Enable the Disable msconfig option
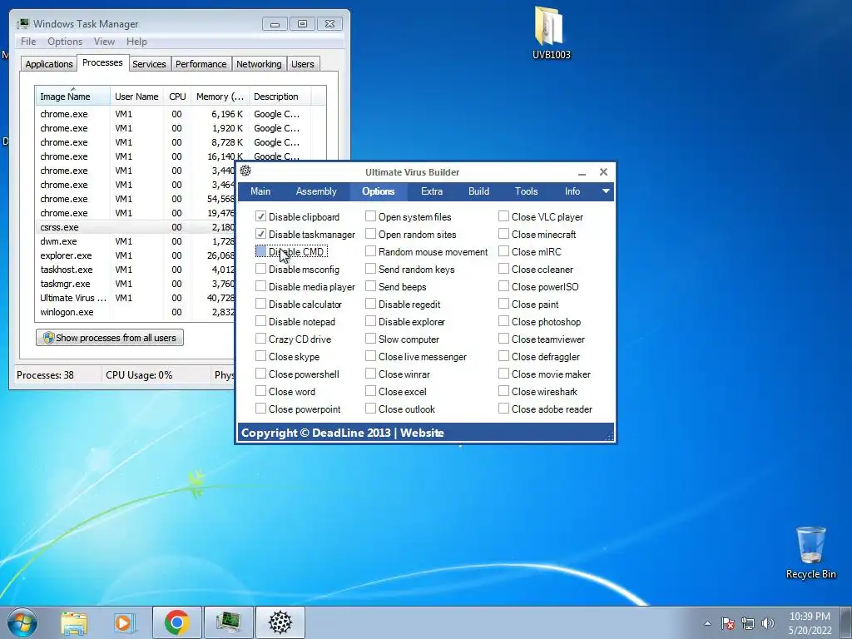 coord(260,269)
